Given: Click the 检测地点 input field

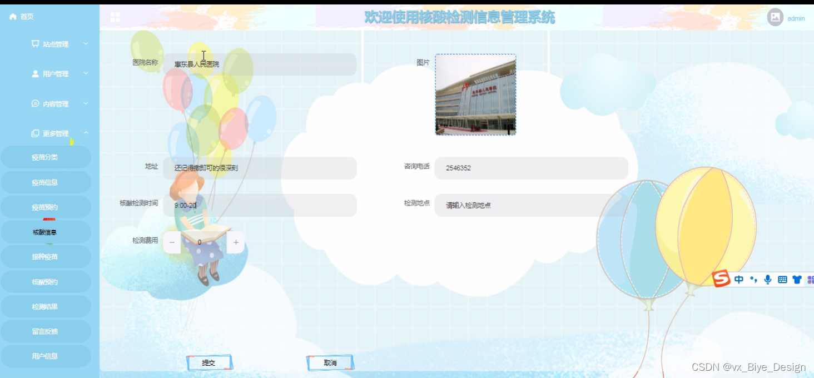Looking at the screenshot, I should click(x=532, y=205).
